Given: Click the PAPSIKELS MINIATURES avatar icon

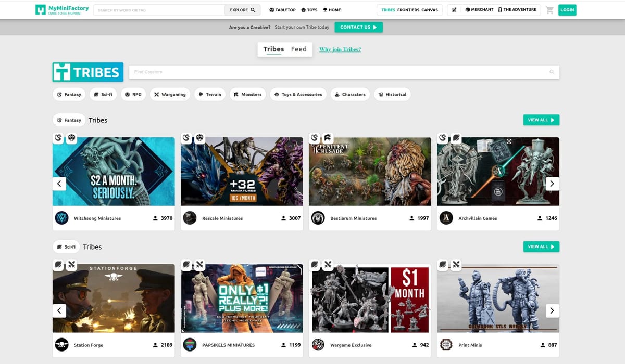Looking at the screenshot, I should click(190, 345).
